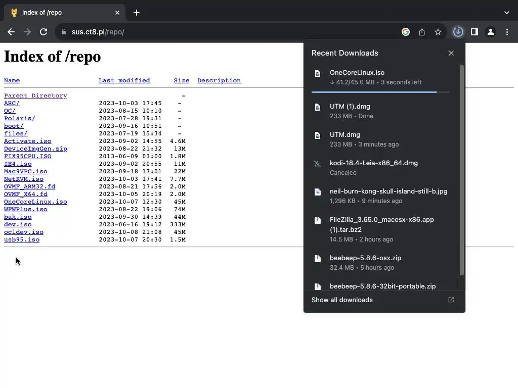
Task: Download IE4.iso
Action: pyautogui.click(x=18, y=164)
